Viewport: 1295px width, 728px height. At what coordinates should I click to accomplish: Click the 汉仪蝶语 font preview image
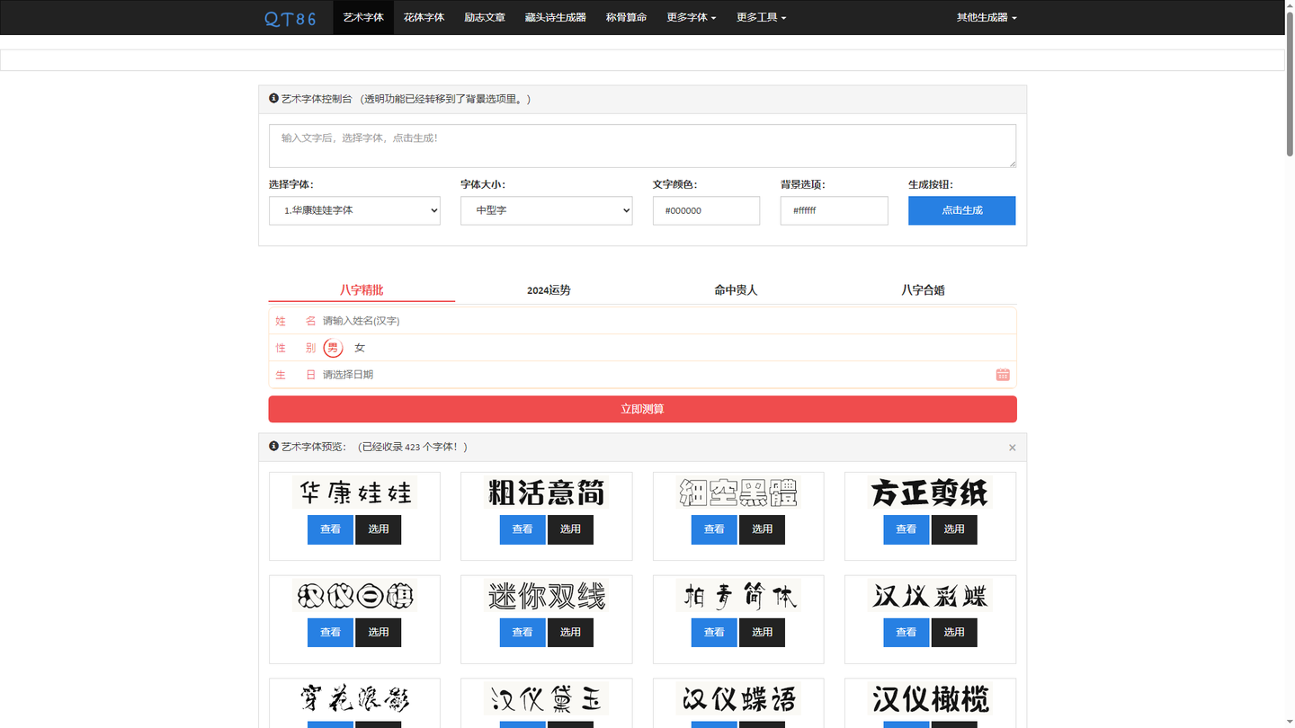pyautogui.click(x=738, y=699)
